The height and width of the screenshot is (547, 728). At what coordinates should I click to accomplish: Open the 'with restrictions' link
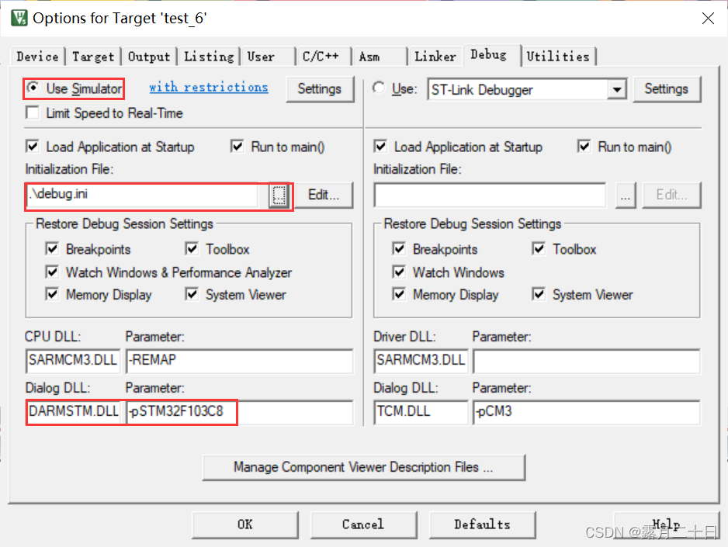(209, 87)
